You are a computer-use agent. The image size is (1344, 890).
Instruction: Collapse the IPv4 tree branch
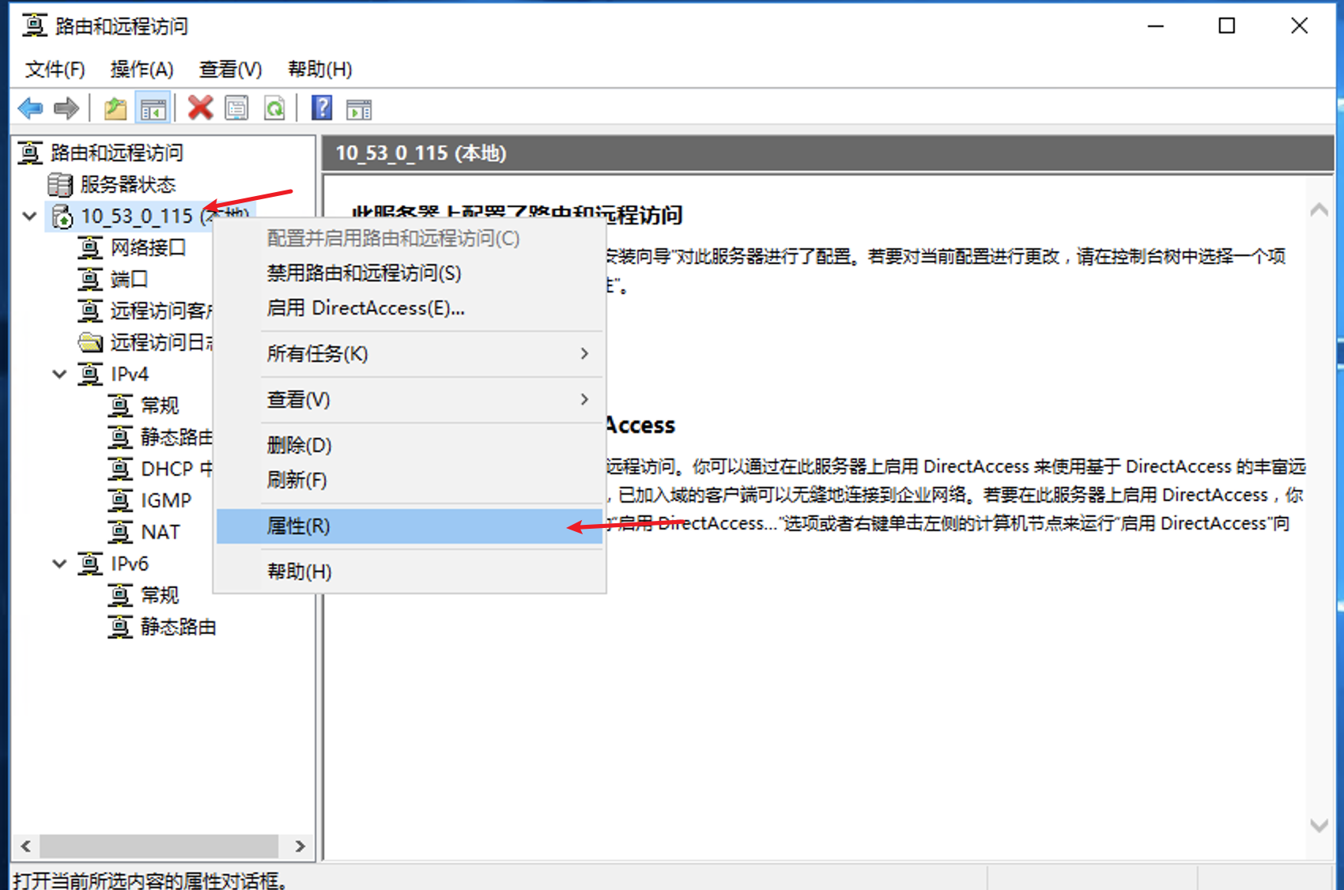pyautogui.click(x=59, y=373)
